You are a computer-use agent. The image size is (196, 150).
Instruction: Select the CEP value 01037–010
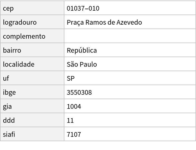pyautogui.click(x=83, y=8)
